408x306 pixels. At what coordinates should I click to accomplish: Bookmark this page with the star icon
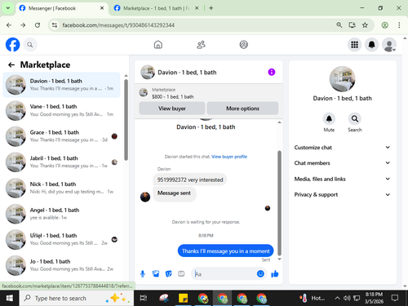(365, 25)
